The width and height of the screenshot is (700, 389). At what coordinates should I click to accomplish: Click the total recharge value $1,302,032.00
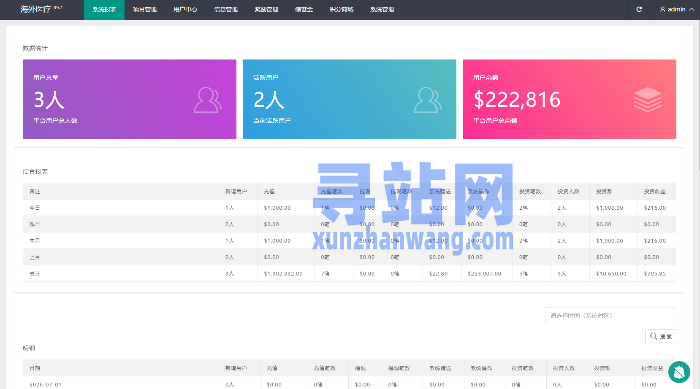point(283,273)
